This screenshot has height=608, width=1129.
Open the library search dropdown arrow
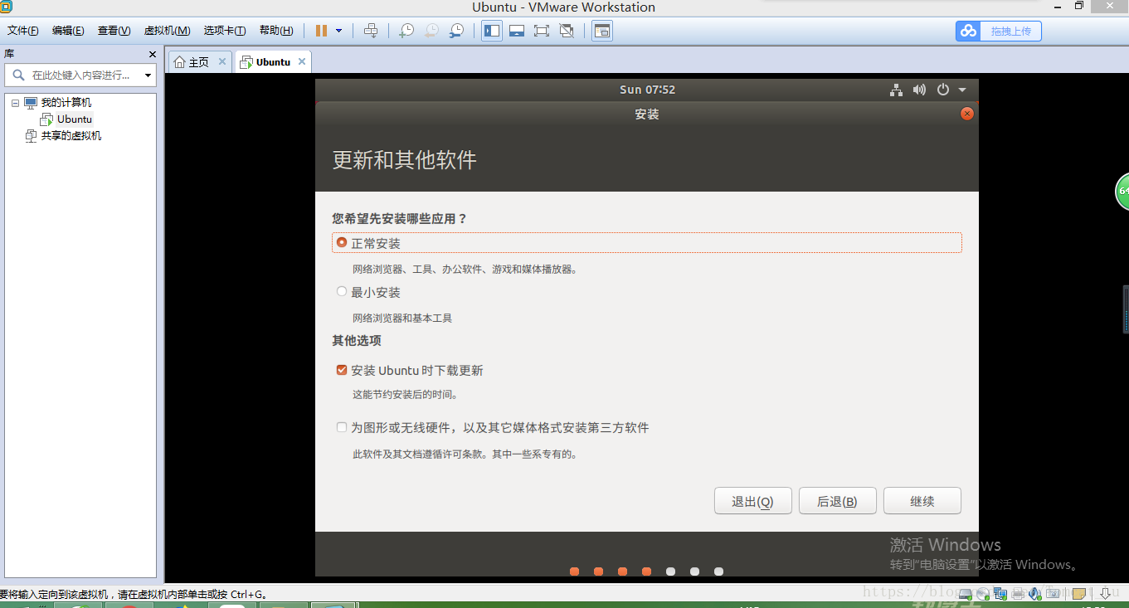point(148,75)
